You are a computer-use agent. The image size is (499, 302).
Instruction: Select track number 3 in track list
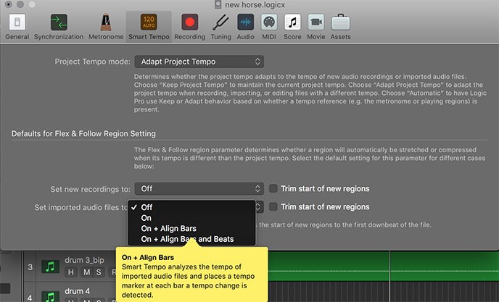point(30,267)
